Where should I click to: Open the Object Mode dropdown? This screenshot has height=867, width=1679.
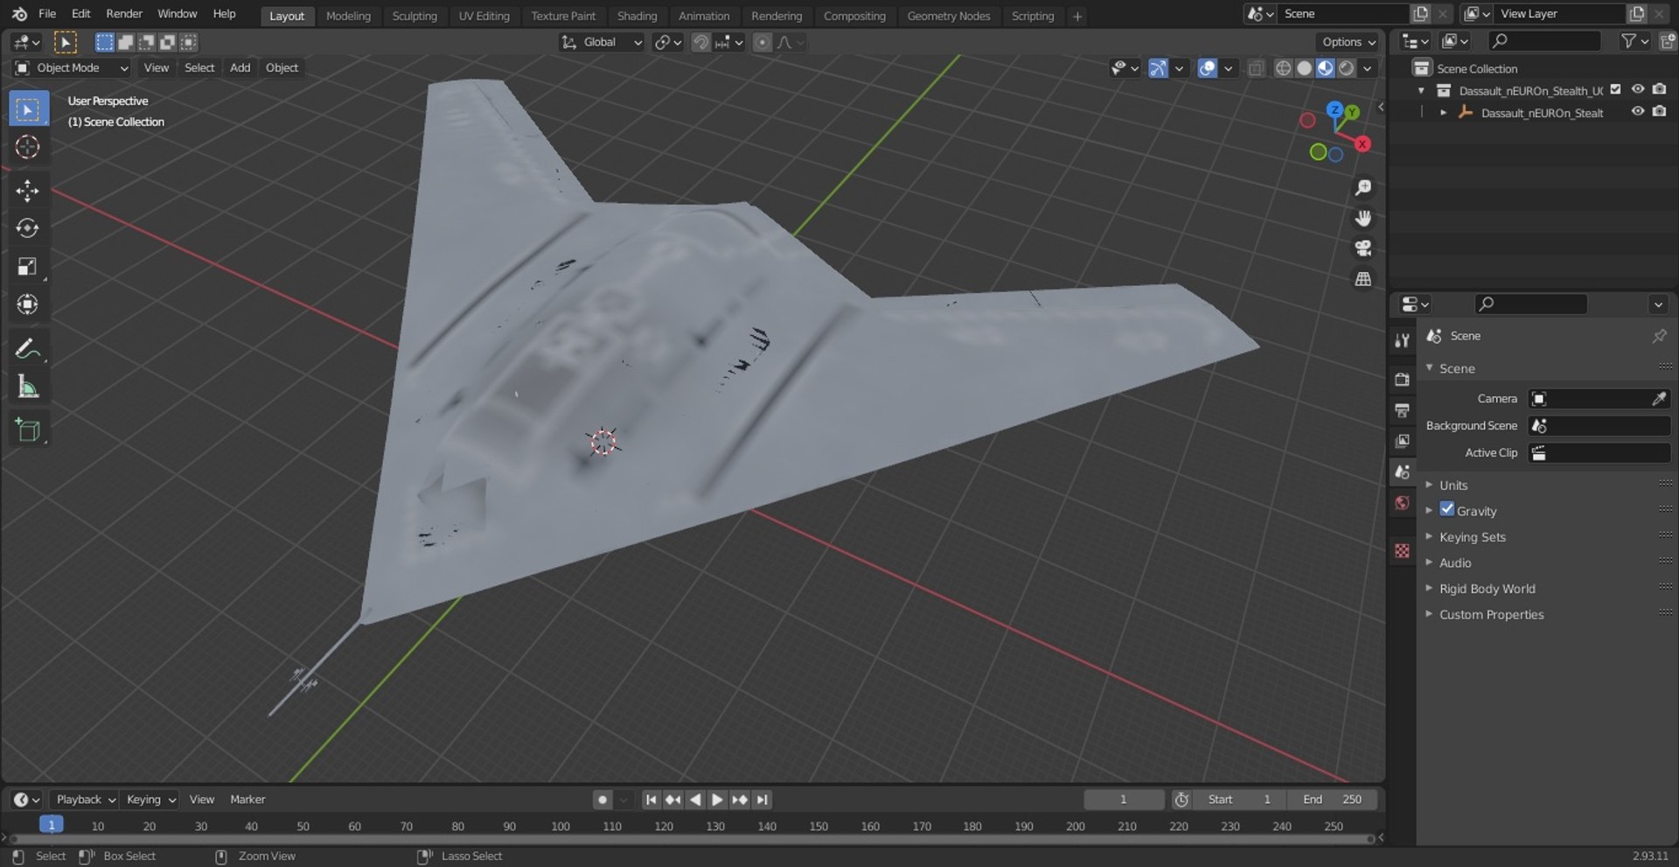72,67
